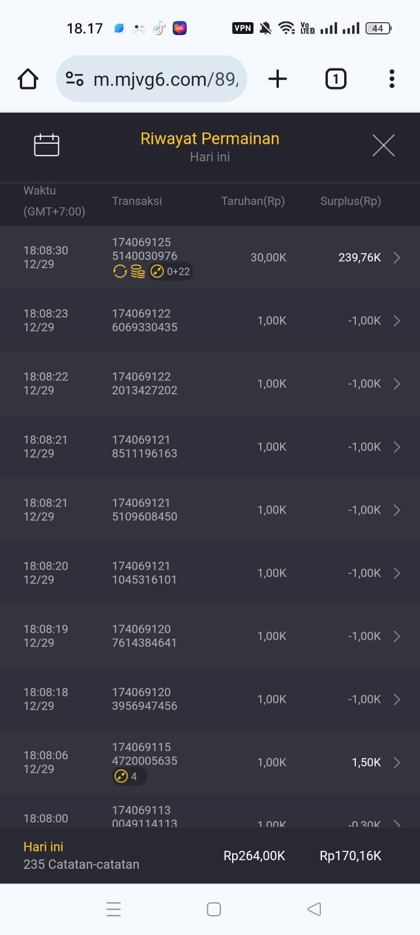Expand the 18:08:06 transaction with 1,50K surplus
This screenshot has width=420, height=935.
(397, 763)
